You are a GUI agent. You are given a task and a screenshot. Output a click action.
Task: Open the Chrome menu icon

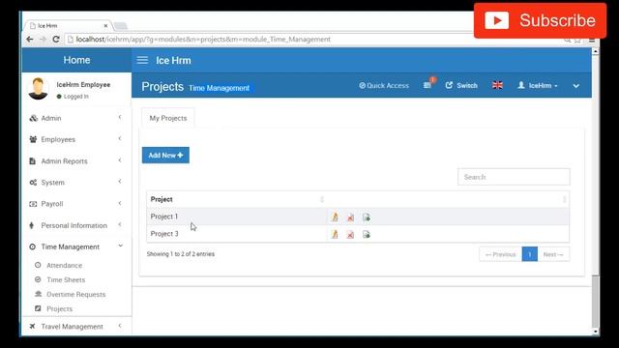592,41
